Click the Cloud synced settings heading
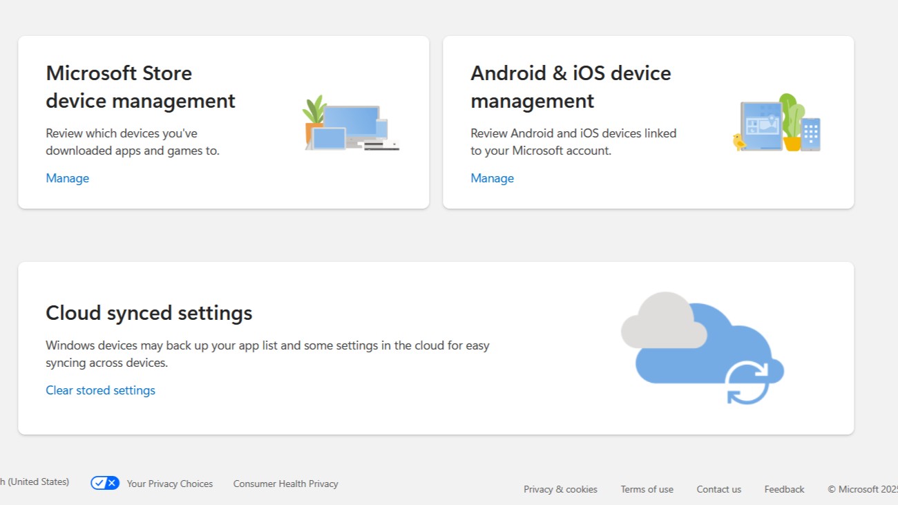The width and height of the screenshot is (898, 505). [x=149, y=313]
